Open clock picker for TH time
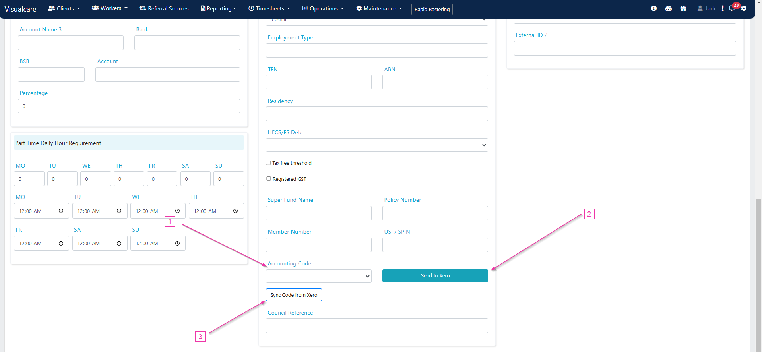This screenshot has height=352, width=762. [x=235, y=211]
